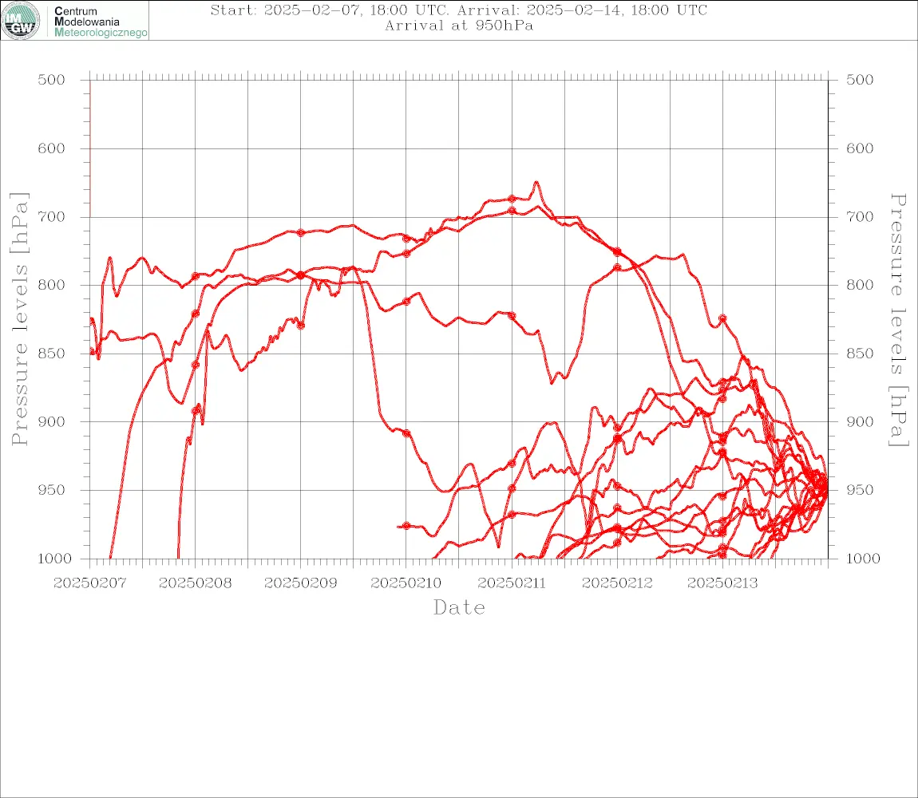Click the 20250210 marker near 910 hPa
918x798 pixels.
[406, 433]
